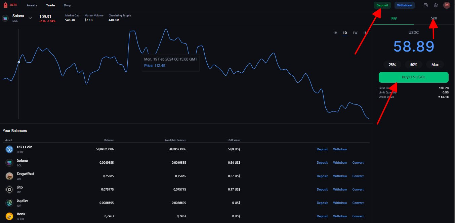Screen dimensions: 455x223
Task: Click the Solana coin logo in header
Action: coord(5,18)
